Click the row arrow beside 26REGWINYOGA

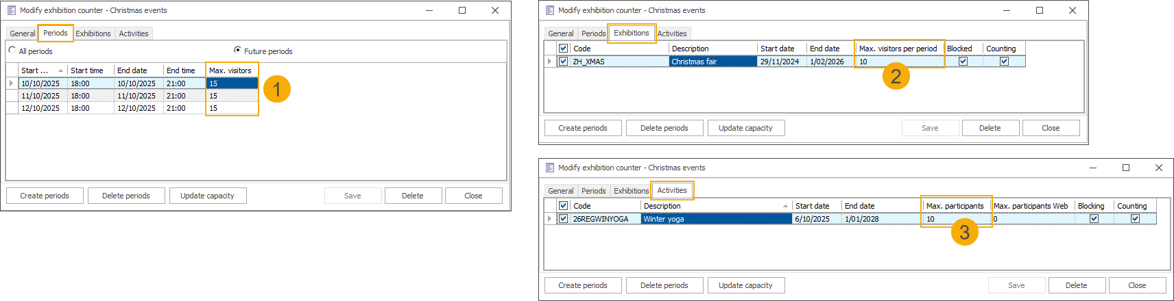click(549, 219)
